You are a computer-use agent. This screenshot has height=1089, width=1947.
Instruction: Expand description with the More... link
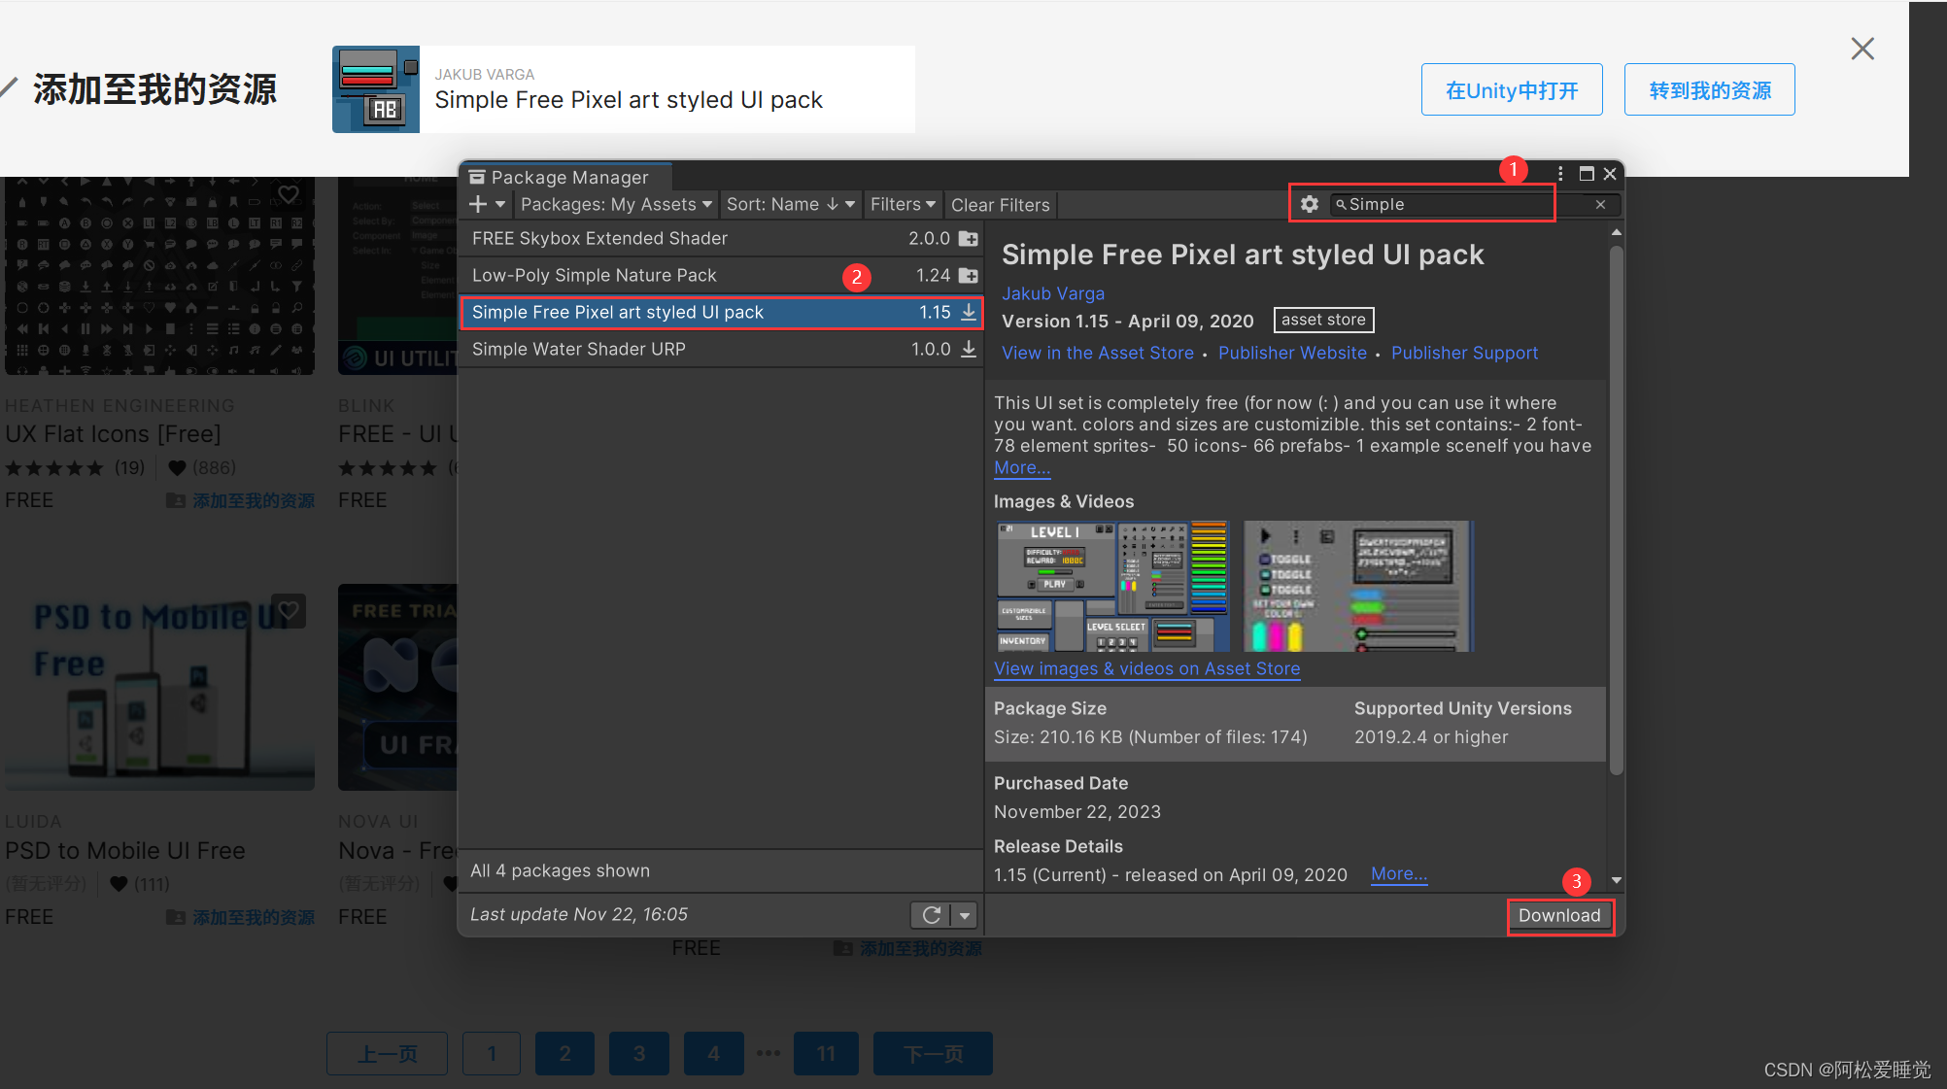[x=1022, y=467]
